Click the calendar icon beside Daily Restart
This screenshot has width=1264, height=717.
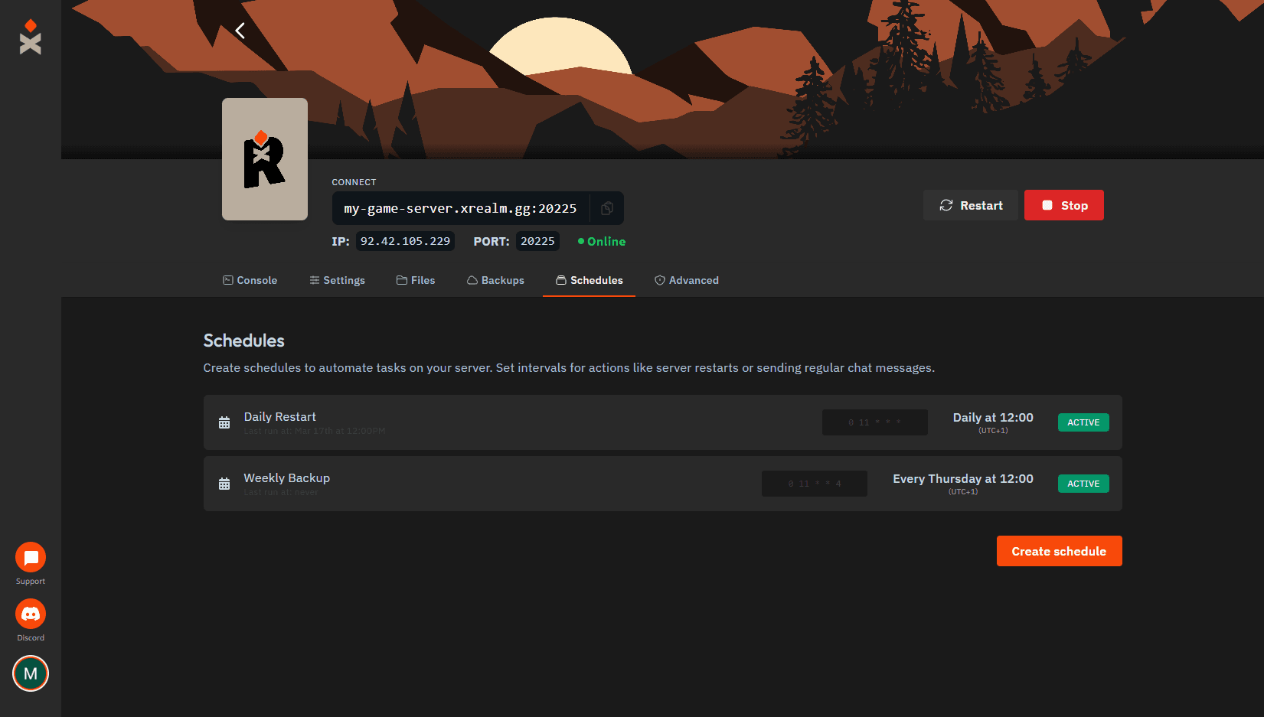(224, 422)
